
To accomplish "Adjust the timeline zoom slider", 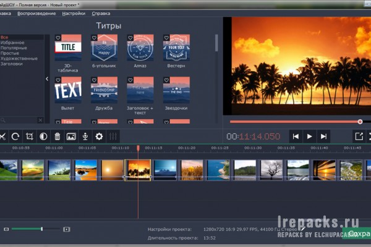I will (x=35, y=229).
